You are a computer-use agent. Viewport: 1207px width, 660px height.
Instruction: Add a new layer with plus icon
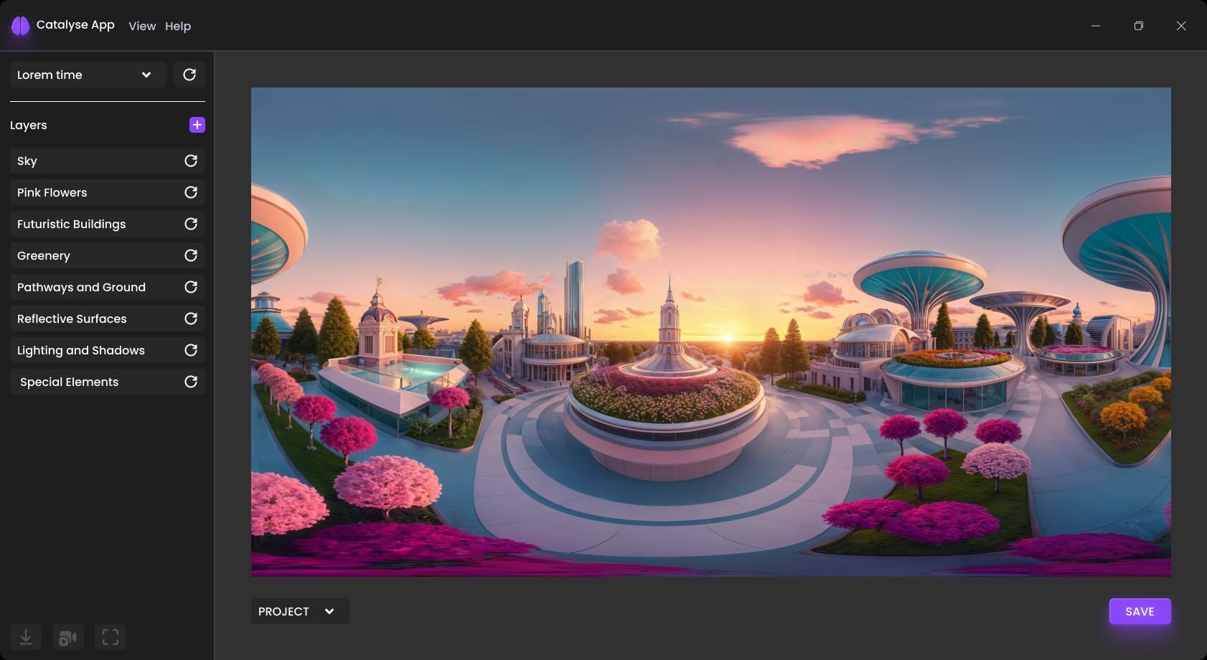197,125
